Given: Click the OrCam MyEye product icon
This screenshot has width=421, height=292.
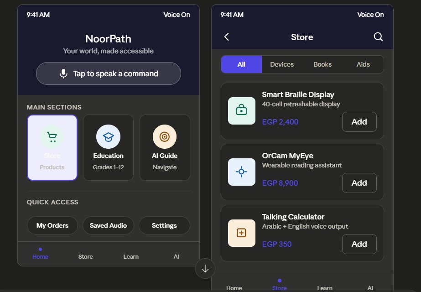Looking at the screenshot, I should (x=242, y=172).
